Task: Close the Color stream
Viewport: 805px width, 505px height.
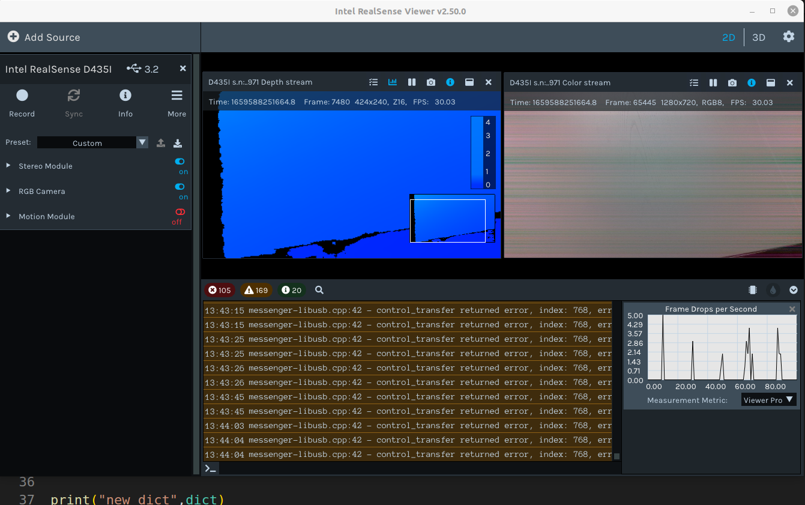Action: (790, 83)
